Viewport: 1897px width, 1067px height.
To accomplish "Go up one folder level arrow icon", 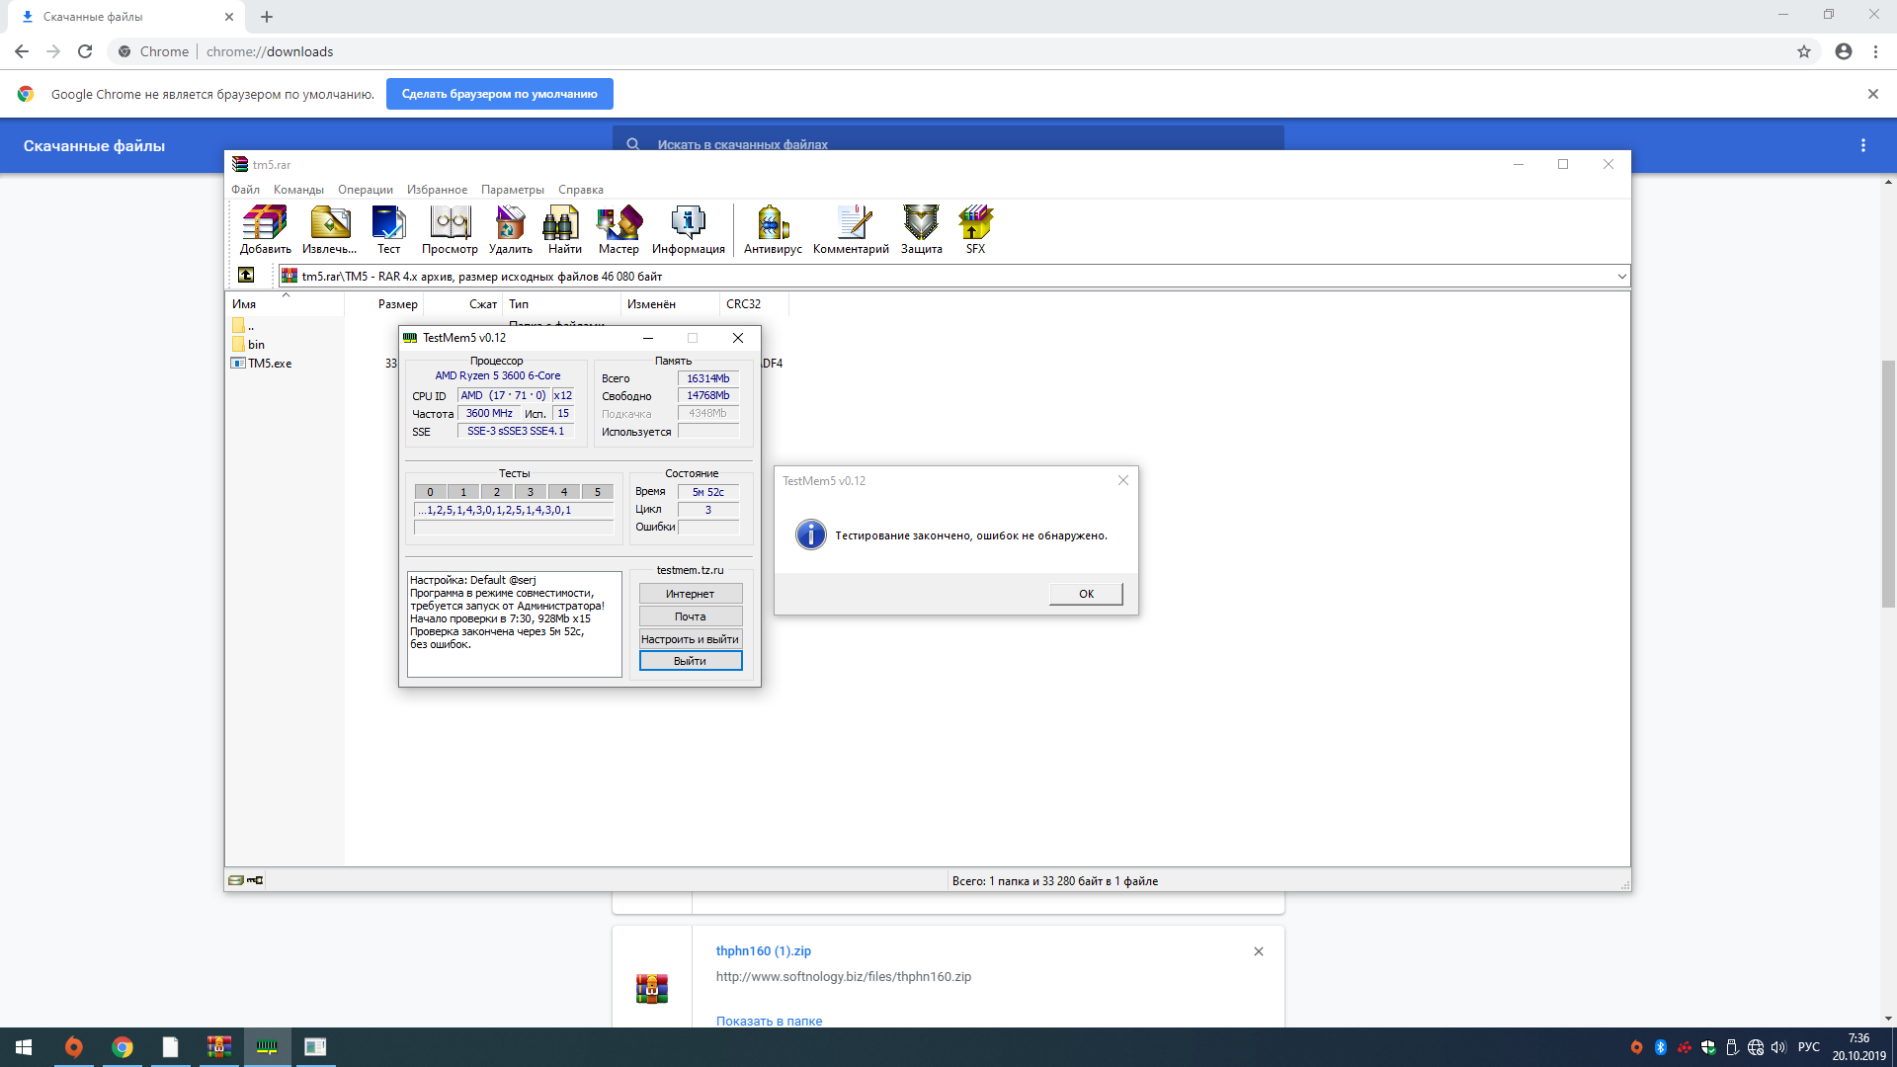I will pos(246,276).
